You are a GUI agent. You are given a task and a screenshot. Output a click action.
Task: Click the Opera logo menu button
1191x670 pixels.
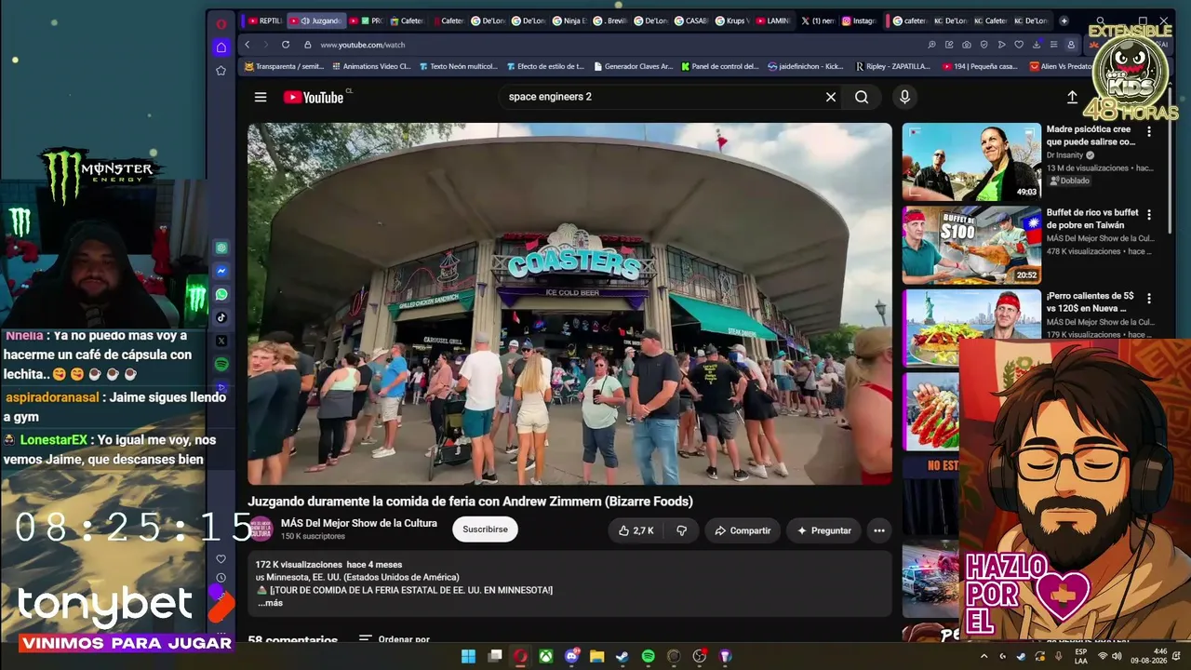coord(221,24)
